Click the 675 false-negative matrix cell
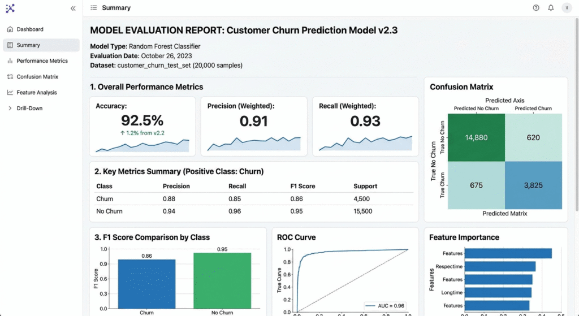Screen dimensions: 579x316 coord(476,185)
